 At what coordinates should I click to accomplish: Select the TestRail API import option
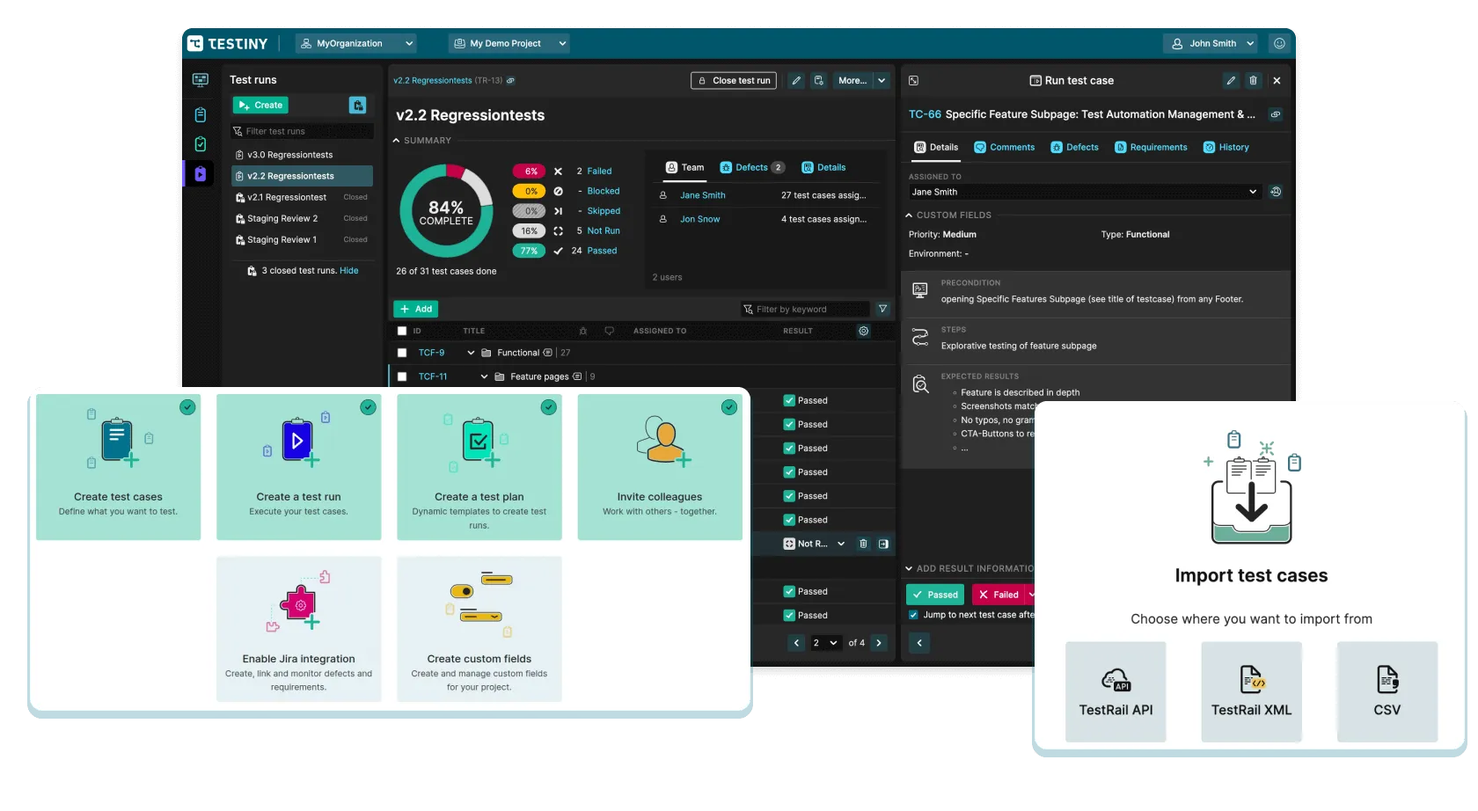click(x=1116, y=691)
